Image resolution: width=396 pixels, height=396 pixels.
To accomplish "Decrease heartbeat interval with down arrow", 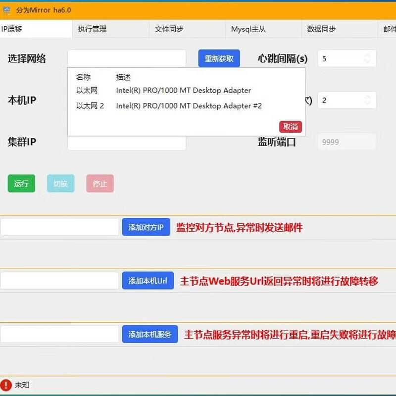I will tap(367, 61).
